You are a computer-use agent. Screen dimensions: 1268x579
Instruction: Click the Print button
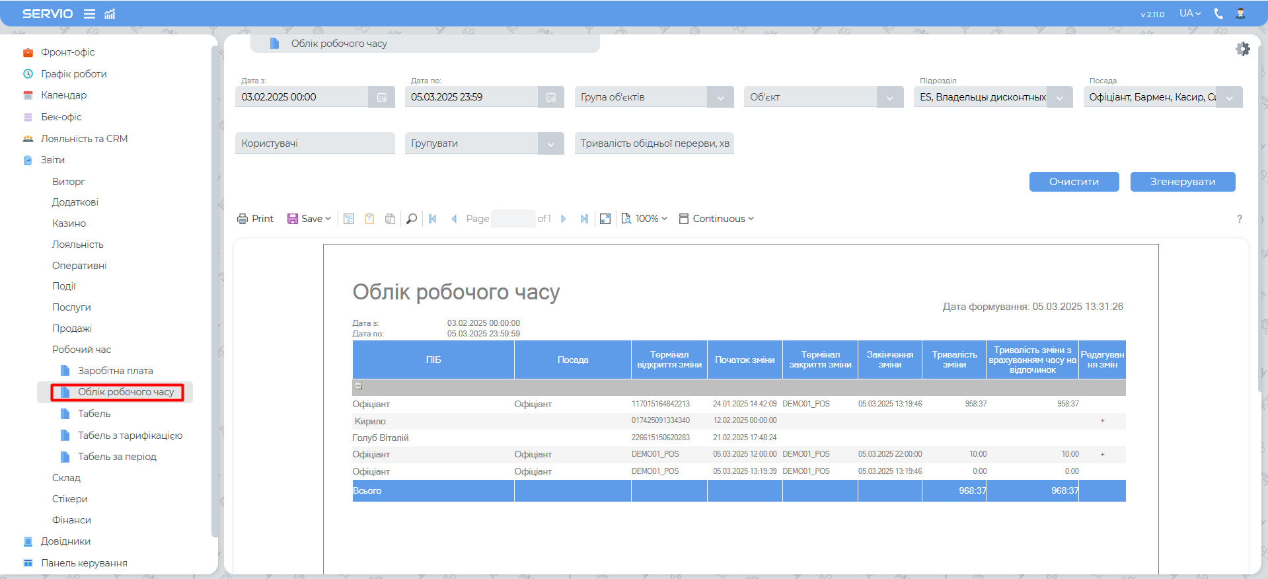(x=255, y=219)
